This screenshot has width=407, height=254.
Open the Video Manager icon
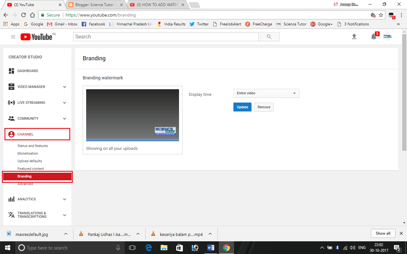[11, 86]
